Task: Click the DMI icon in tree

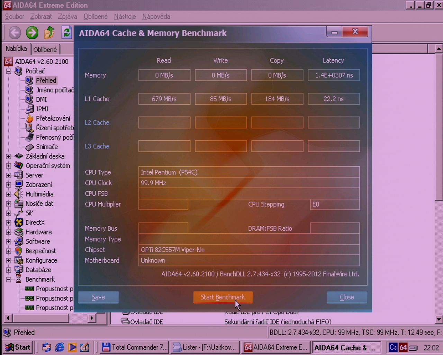Action: click(x=29, y=99)
